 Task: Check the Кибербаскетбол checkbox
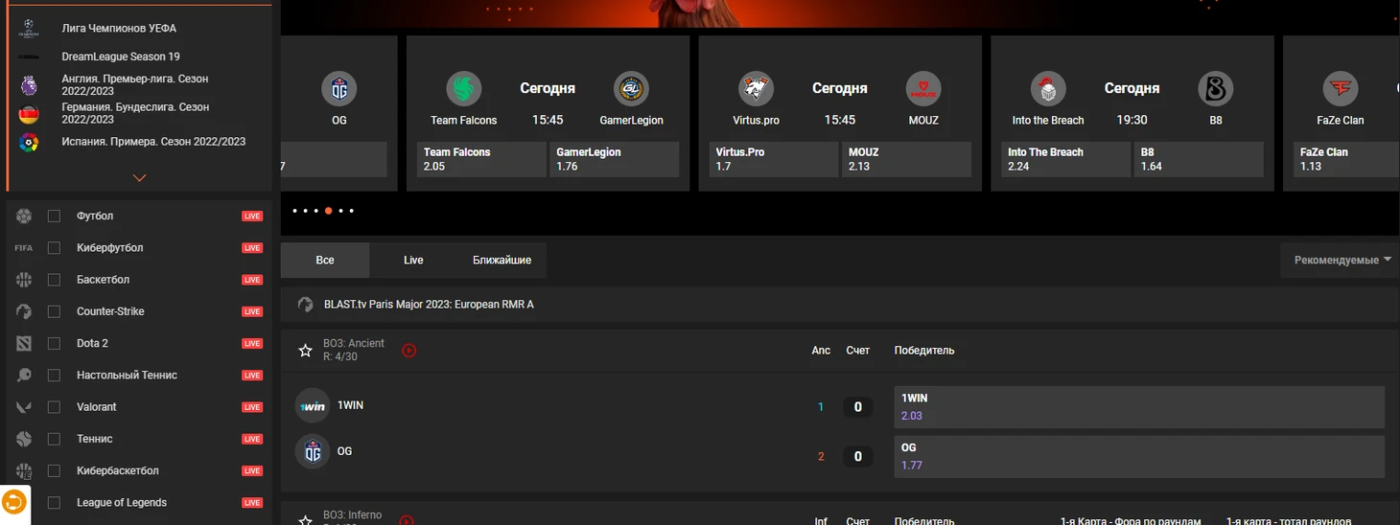pos(55,470)
